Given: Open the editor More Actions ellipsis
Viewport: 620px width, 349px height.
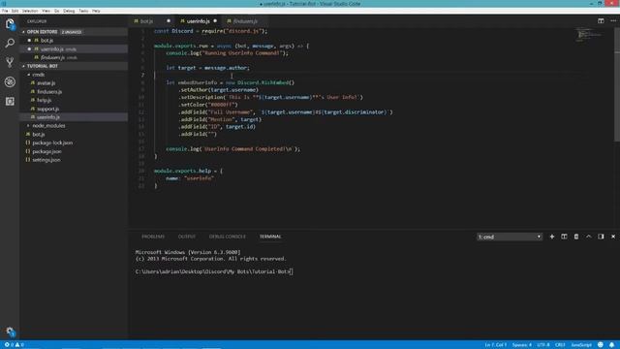Looking at the screenshot, I should pos(613,21).
